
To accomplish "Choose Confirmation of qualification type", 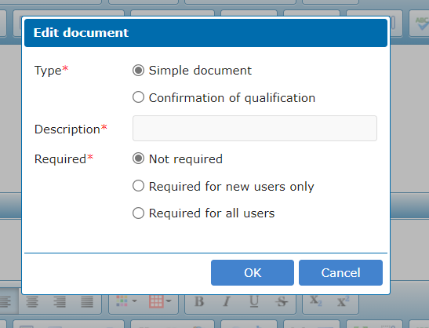I will coord(138,97).
